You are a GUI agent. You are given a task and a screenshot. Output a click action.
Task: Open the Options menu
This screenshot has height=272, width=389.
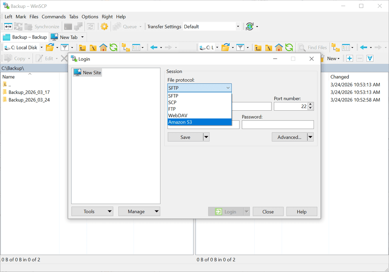pos(90,17)
